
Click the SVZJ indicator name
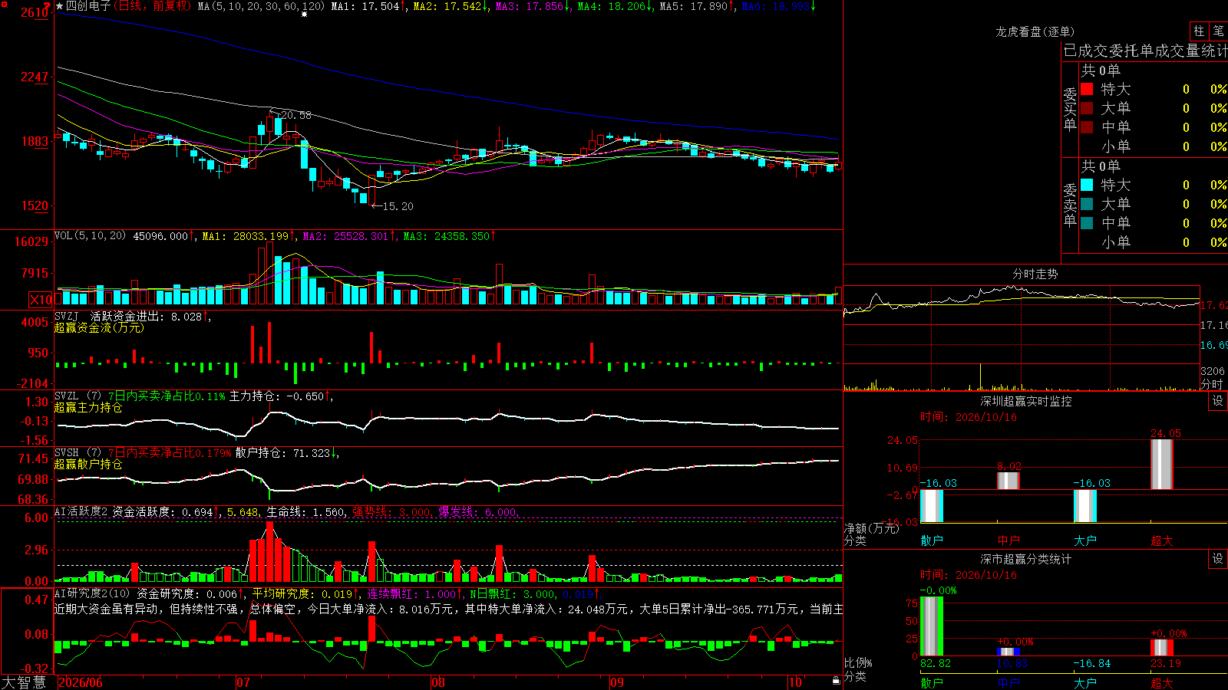click(x=67, y=316)
